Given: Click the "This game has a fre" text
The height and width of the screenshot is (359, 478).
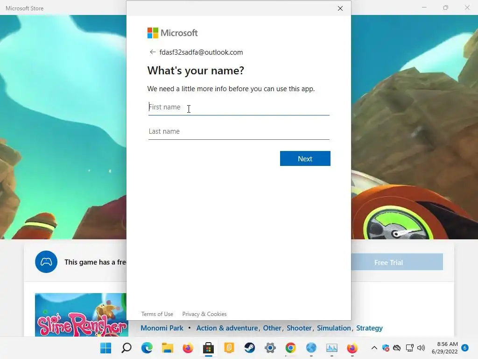Looking at the screenshot, I should pyautogui.click(x=95, y=262).
